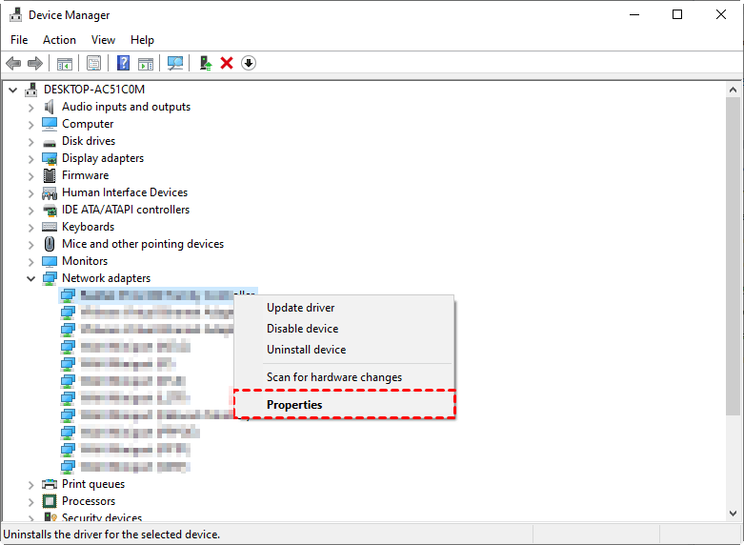Click the Security devices category icon
The image size is (744, 545).
pyautogui.click(x=50, y=516)
